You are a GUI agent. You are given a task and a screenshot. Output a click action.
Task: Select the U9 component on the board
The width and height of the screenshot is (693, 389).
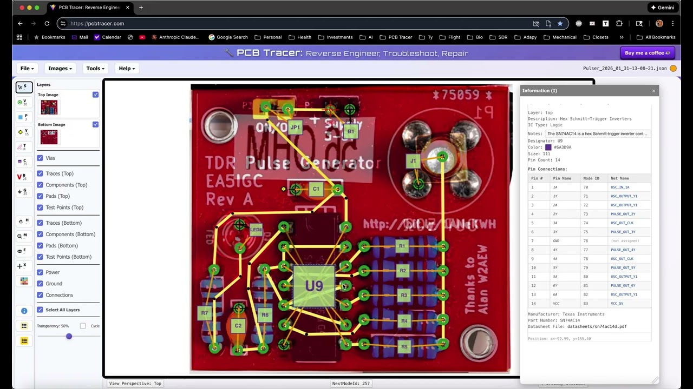pyautogui.click(x=313, y=286)
